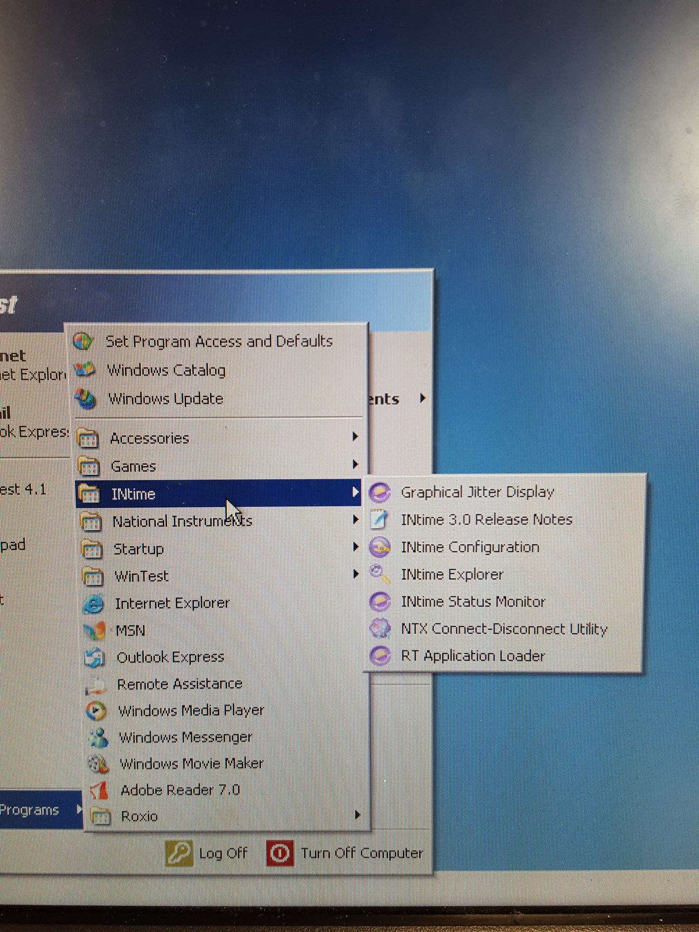699x932 pixels.
Task: Click the INtime 3.0 Release Notes icon
Action: [x=380, y=520]
